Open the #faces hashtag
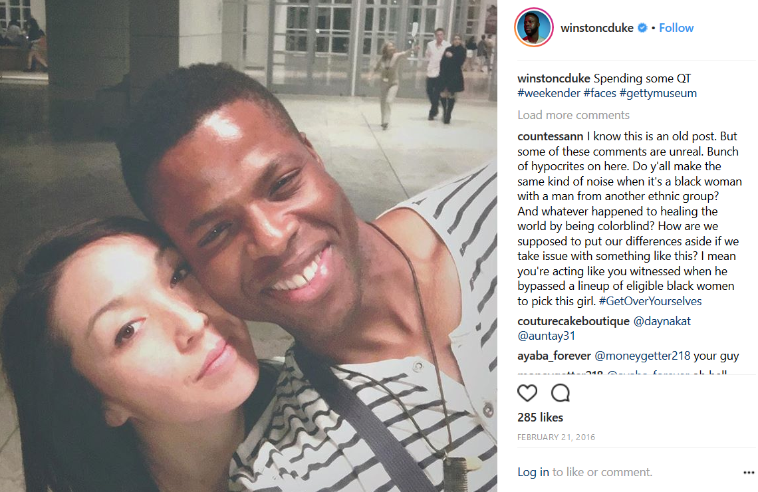The image size is (758, 492). click(x=600, y=93)
